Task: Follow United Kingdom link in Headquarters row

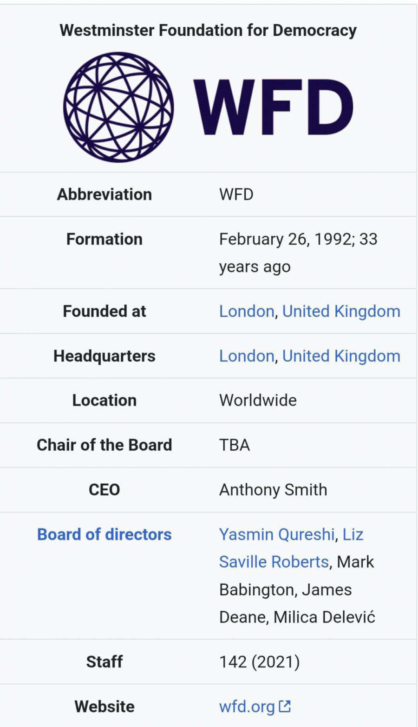Action: click(341, 356)
